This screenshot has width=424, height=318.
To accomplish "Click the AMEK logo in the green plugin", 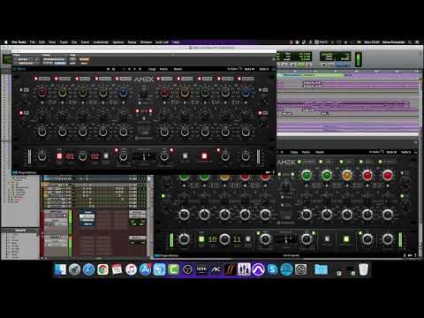I will point(286,163).
